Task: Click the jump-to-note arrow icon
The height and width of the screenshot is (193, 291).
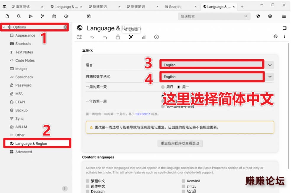Action: [31, 16]
